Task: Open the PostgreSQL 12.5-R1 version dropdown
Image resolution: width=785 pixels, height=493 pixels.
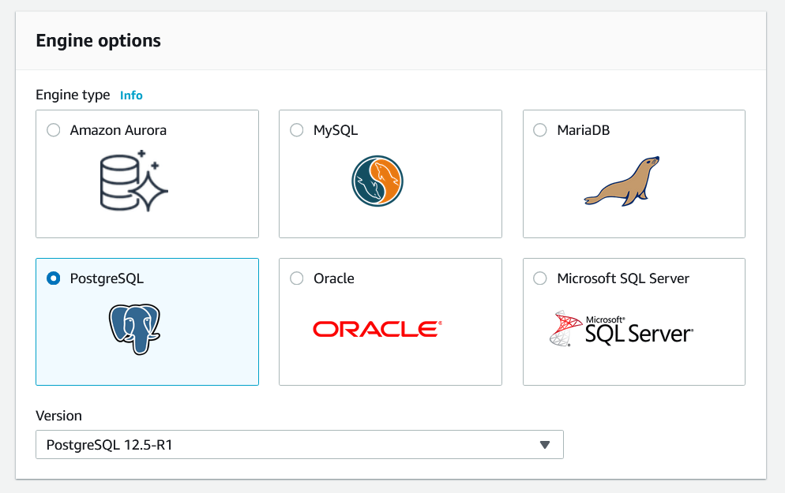Action: (x=299, y=445)
